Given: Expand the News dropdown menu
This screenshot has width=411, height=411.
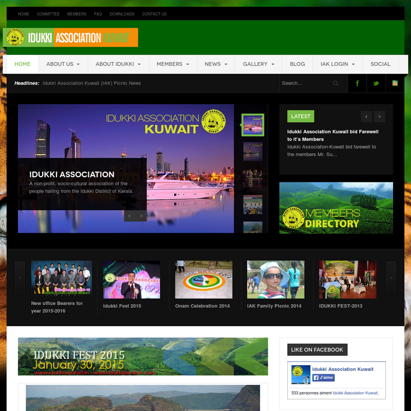Looking at the screenshot, I should coord(216,64).
